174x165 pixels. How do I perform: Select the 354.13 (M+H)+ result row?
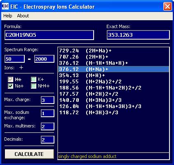[x=113, y=75]
